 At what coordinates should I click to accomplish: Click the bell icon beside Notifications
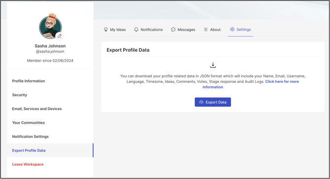(136, 30)
